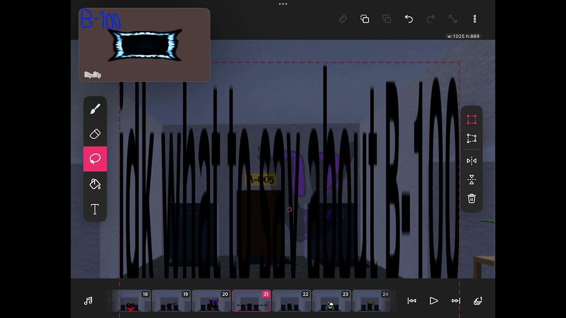Select the Eraser tool
This screenshot has width=566, height=318.
pyautogui.click(x=95, y=134)
